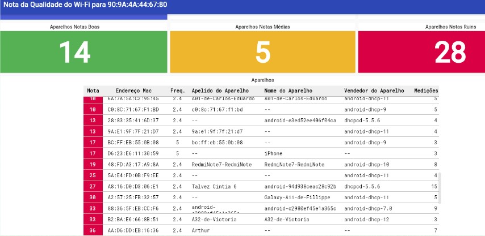Select MAC address 48:FD:A3:17:A9:8A
This screenshot has height=236, width=485.
[x=133, y=165]
